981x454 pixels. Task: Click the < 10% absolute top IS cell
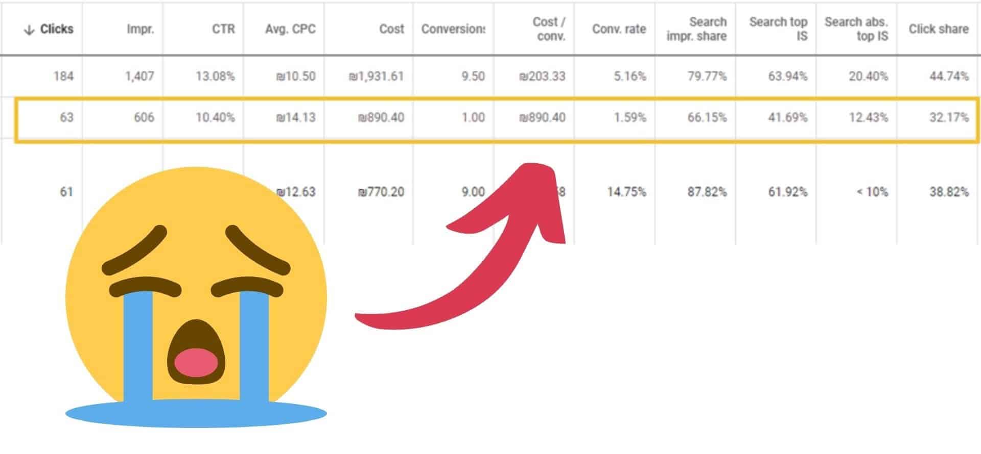pos(872,192)
